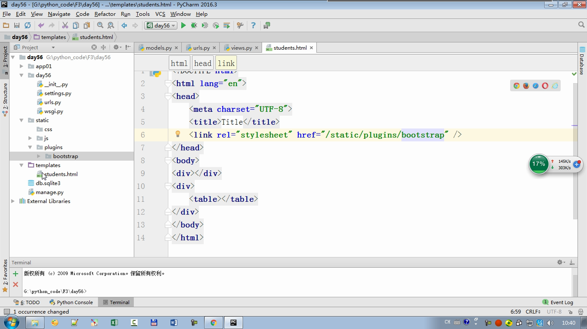The width and height of the screenshot is (587, 329).
Task: Add new terminal session with plus icon
Action: (15, 274)
